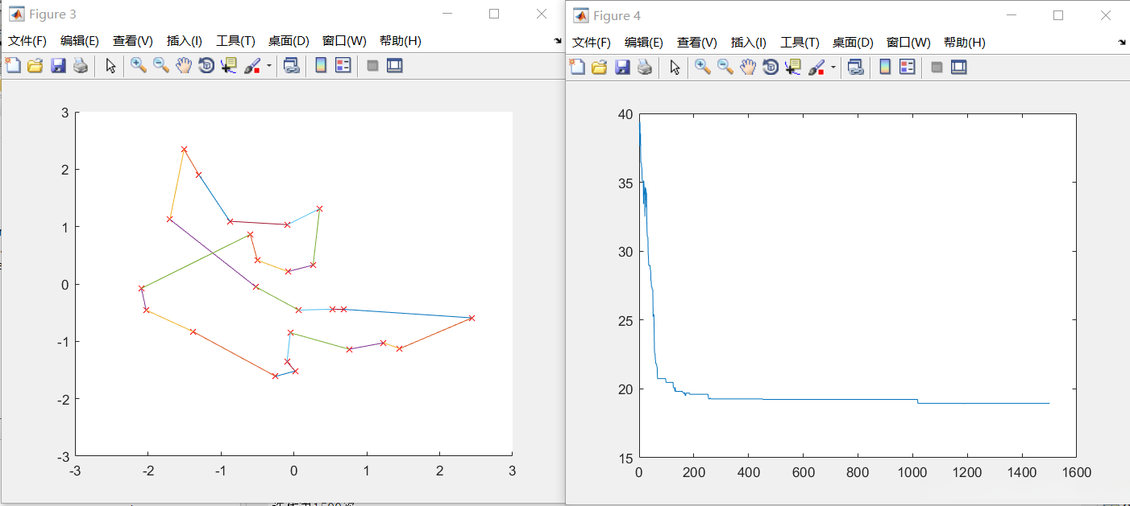Open brush color dropdown arrow in Figure 4

click(x=833, y=68)
